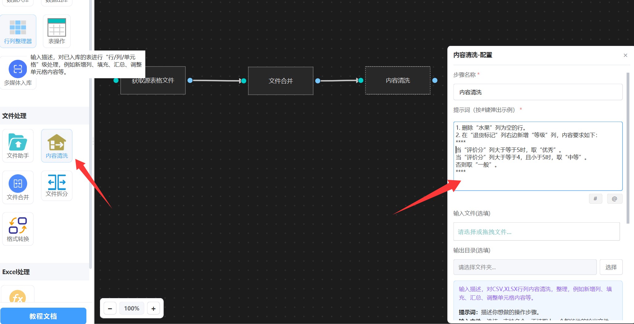Zoom in with the plus button

click(153, 308)
